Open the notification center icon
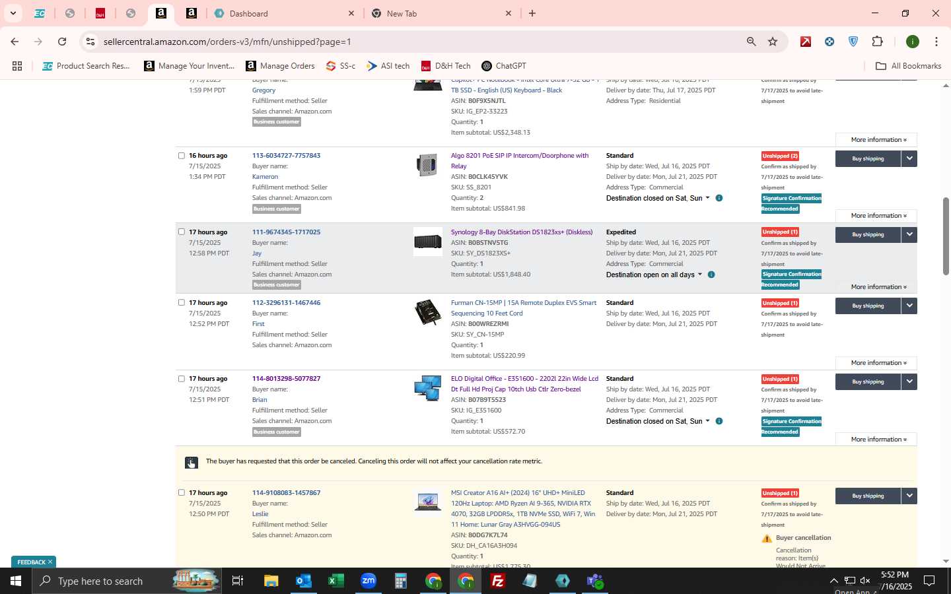This screenshot has width=951, height=594. pos(929,581)
